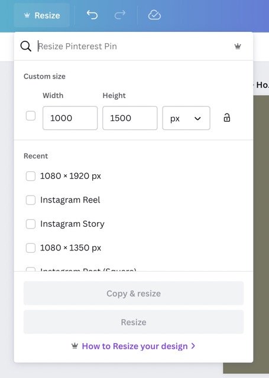This screenshot has width=269, height=378.
Task: Open the px units dropdown
Action: pyautogui.click(x=186, y=118)
